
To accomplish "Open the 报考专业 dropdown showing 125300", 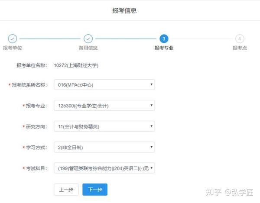I will [104, 106].
